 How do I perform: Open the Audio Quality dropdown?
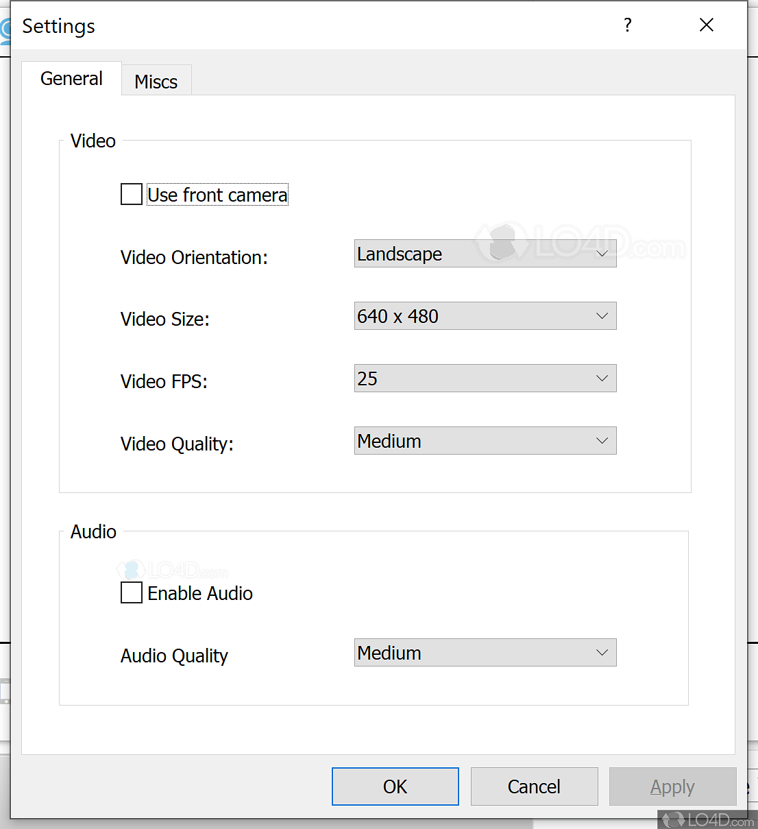click(485, 653)
